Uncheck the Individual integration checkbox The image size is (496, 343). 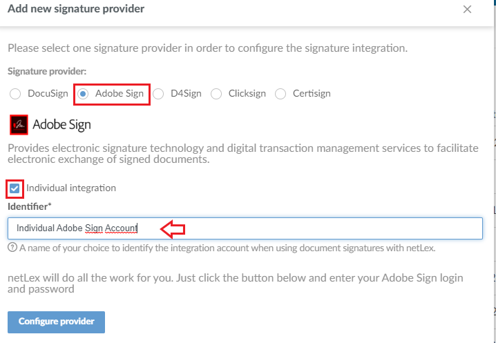click(15, 188)
